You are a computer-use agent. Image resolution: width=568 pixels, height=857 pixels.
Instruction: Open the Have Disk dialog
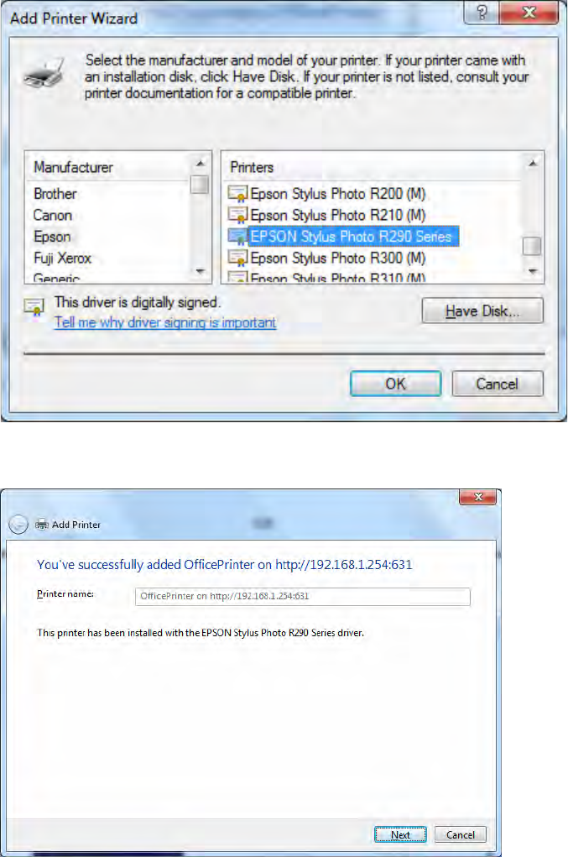482,311
